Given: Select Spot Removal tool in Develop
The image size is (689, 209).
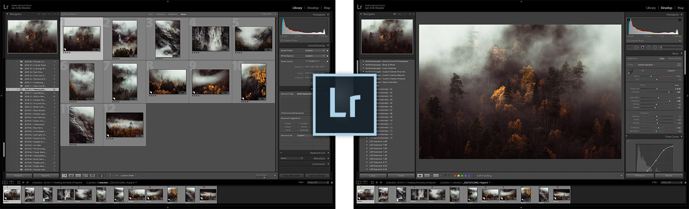Looking at the screenshot, I should [x=636, y=47].
